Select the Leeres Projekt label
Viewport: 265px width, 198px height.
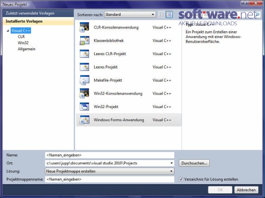(106, 67)
